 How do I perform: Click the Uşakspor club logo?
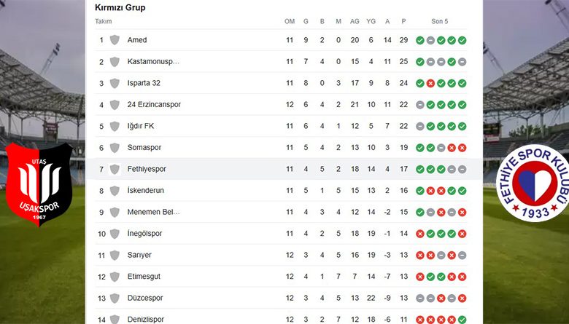pyautogui.click(x=39, y=184)
